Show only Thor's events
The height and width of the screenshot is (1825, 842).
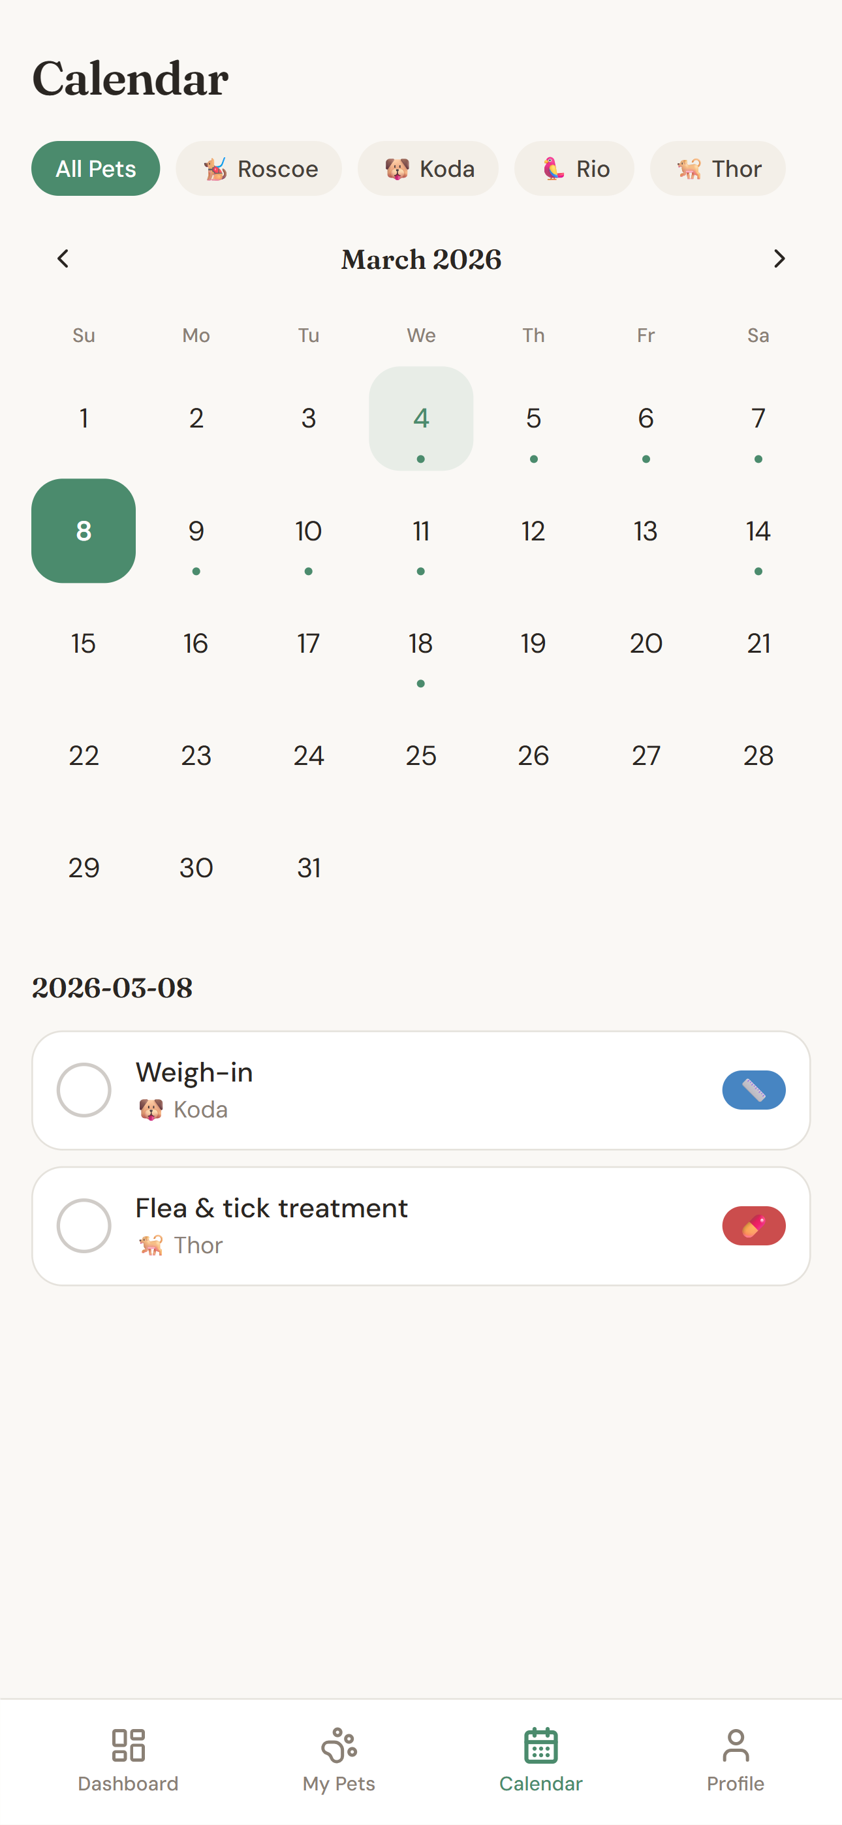coord(717,168)
